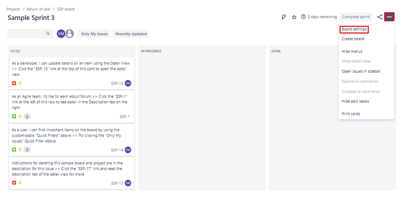Select the deleting sample board instructions card
This screenshot has height=208, width=405.
(71, 173)
